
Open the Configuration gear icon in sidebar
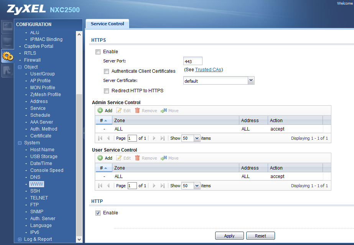click(7, 56)
